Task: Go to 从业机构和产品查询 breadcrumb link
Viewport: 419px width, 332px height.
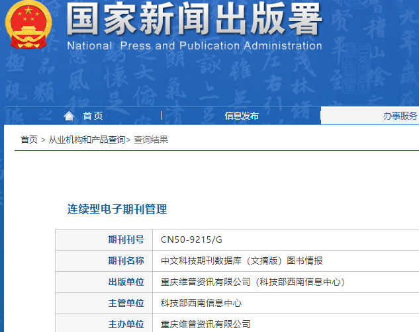Action: (x=87, y=140)
